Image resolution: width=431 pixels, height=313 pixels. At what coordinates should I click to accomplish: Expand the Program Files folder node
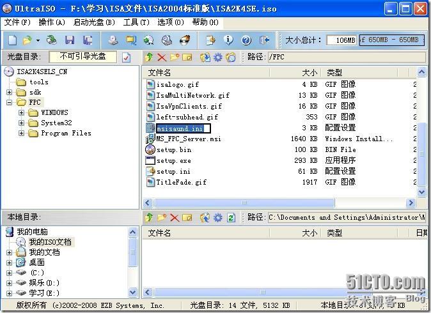pos(22,133)
